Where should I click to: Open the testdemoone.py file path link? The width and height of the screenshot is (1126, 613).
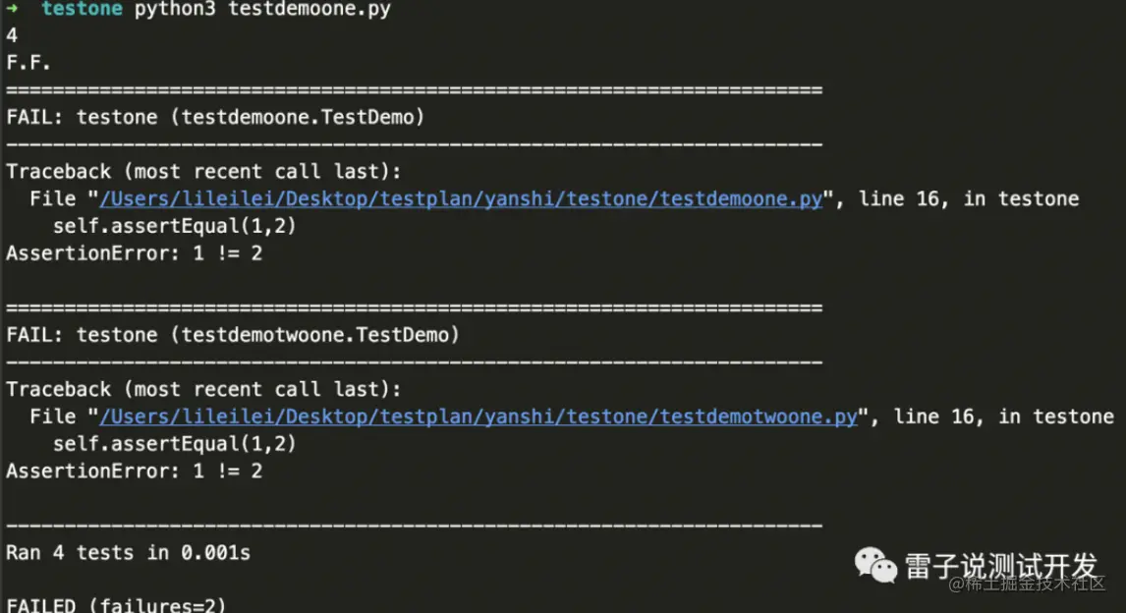(460, 199)
